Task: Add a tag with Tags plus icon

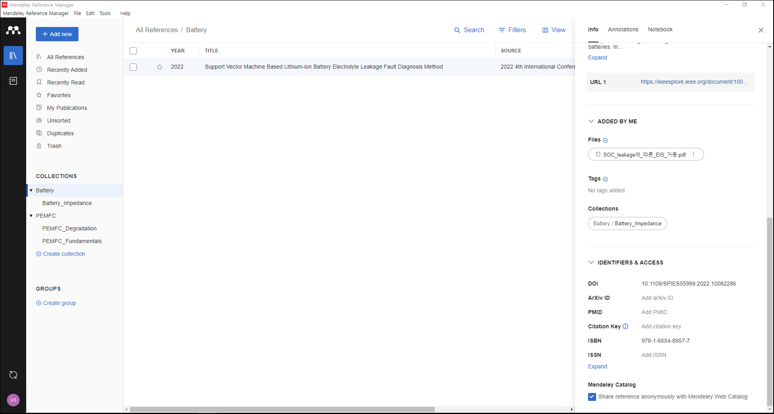Action: pyautogui.click(x=605, y=179)
